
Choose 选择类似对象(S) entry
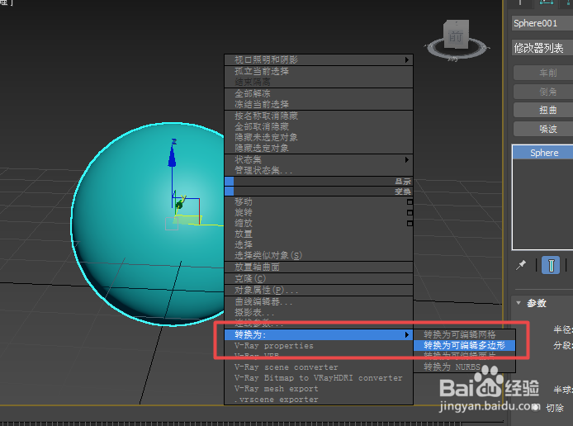point(319,255)
